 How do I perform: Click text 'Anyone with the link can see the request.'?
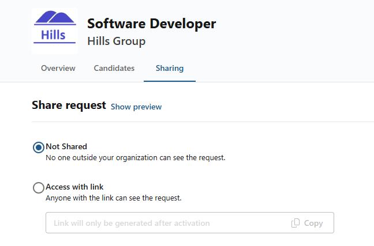click(x=114, y=198)
